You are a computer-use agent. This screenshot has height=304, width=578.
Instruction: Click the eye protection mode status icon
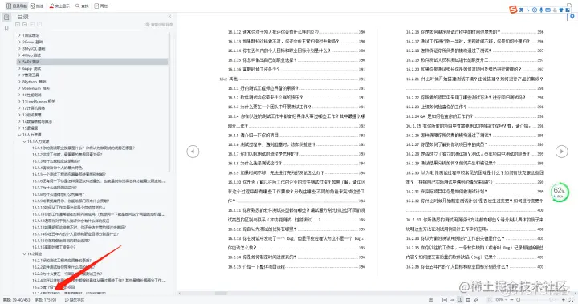[x=431, y=300]
